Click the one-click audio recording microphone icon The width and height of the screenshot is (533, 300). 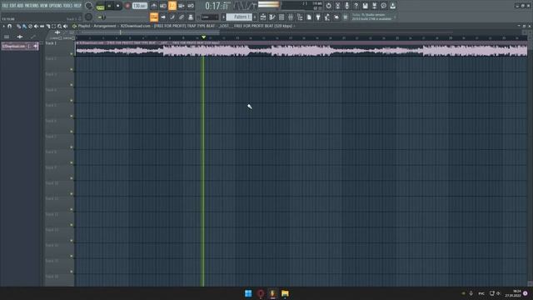click(346, 6)
